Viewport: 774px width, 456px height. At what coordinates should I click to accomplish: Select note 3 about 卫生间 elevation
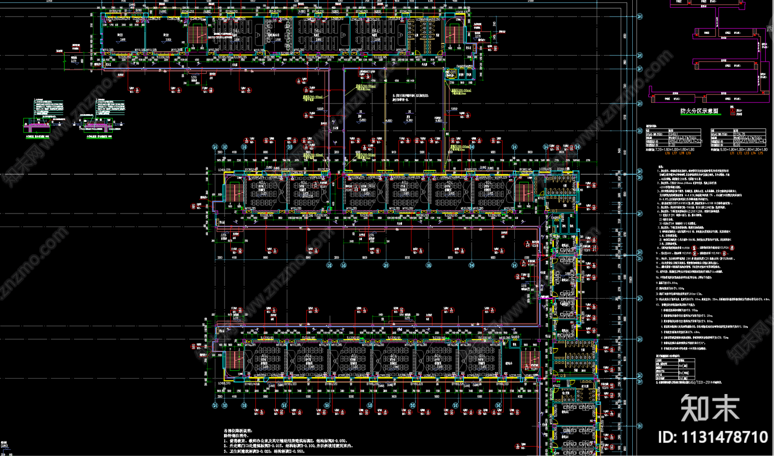[x=264, y=451]
